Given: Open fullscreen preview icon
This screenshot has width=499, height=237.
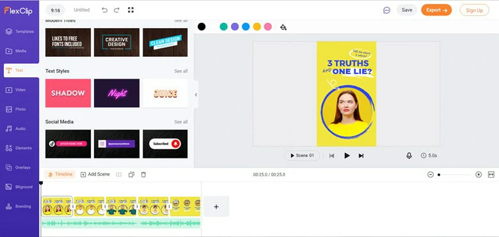Looking at the screenshot, I should [x=131, y=10].
